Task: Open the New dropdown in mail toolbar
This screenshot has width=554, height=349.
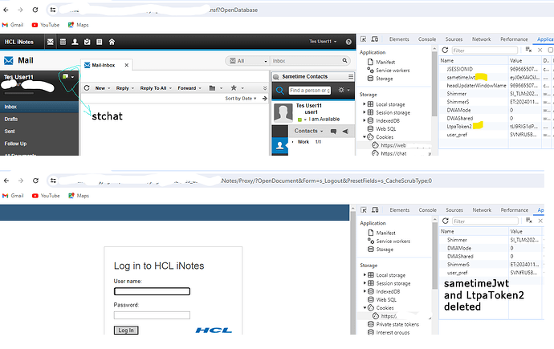Action: tap(103, 88)
